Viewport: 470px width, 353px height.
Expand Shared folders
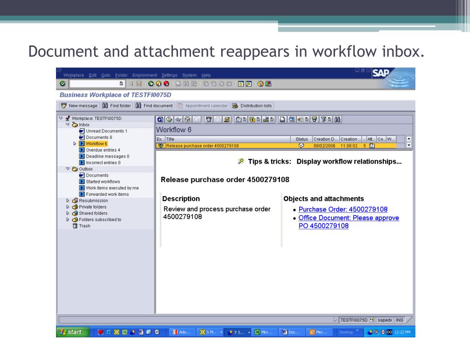coord(68,213)
